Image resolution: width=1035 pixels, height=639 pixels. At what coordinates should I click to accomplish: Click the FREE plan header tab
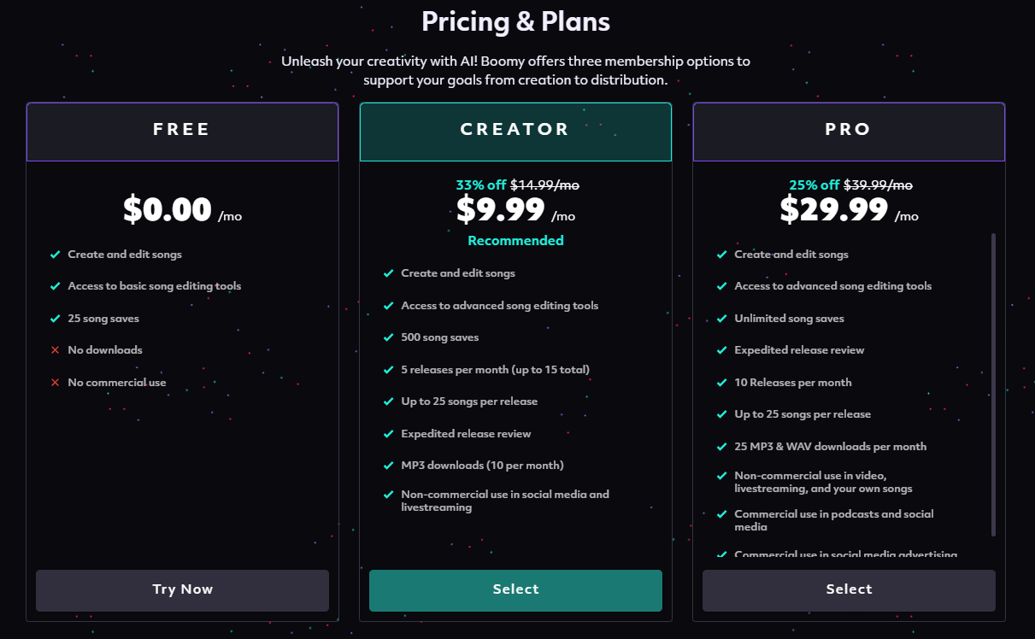[182, 131]
